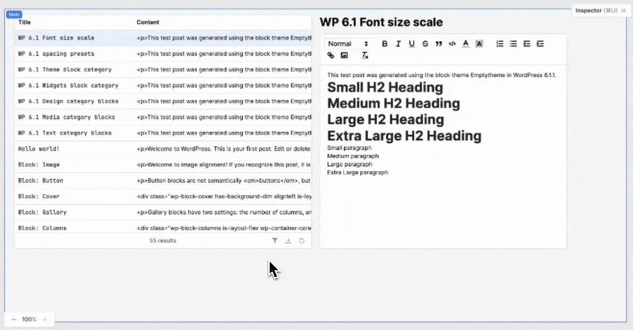Insert a numbered list
The height and width of the screenshot is (330, 633).
click(500, 44)
